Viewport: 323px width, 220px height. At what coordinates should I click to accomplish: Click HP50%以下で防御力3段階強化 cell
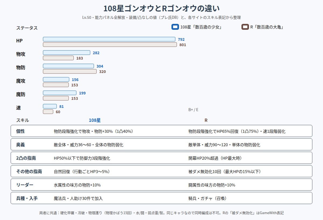coord(82,158)
